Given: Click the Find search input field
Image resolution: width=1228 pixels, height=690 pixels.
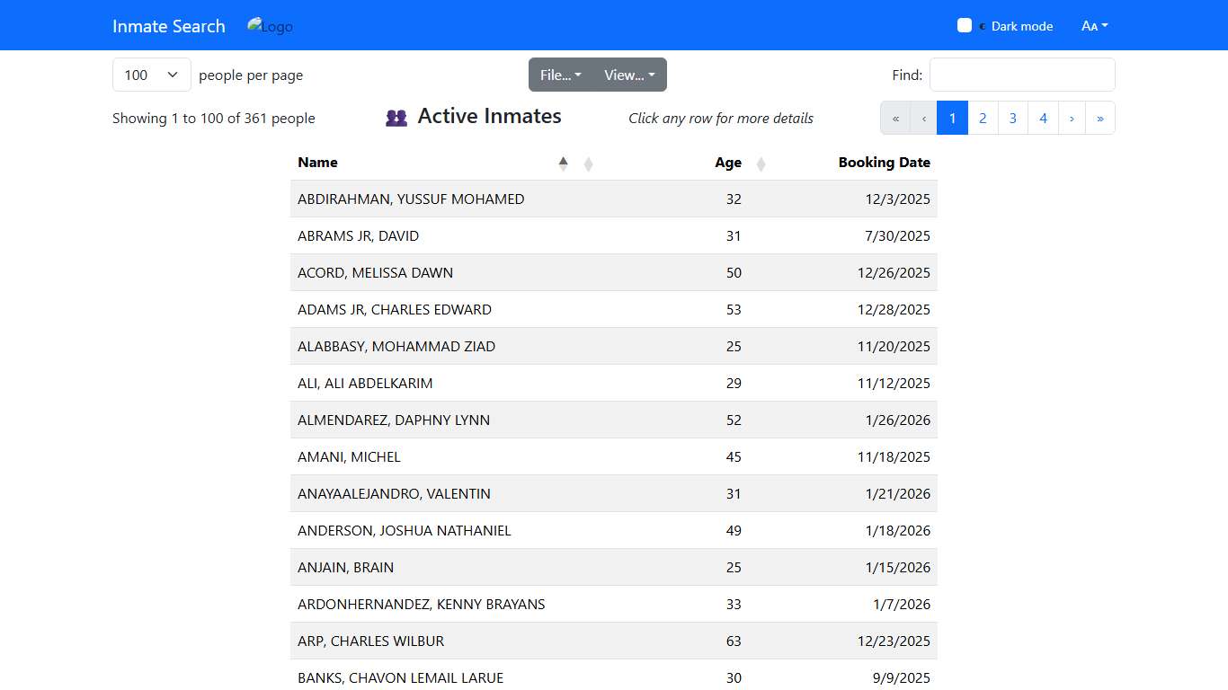Looking at the screenshot, I should coord(1022,75).
